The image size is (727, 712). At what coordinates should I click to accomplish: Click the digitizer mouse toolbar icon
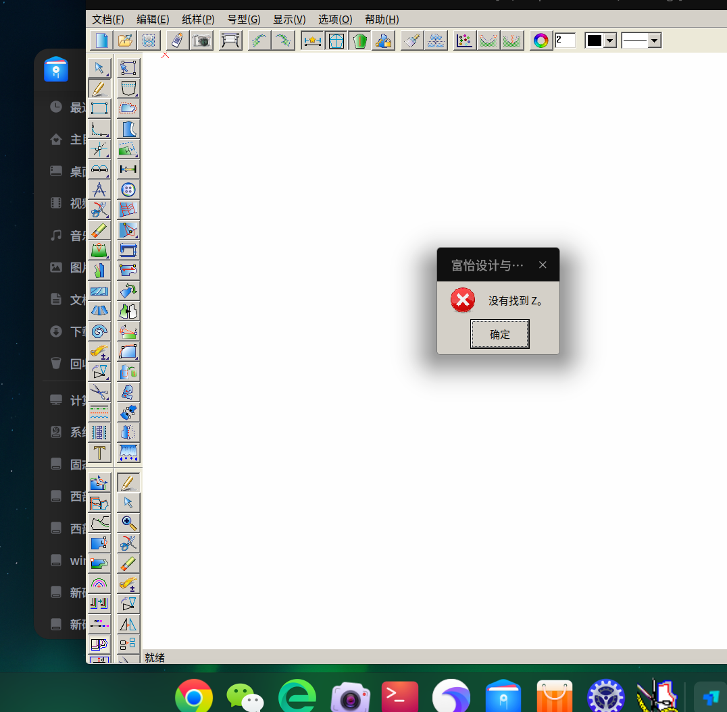point(177,40)
